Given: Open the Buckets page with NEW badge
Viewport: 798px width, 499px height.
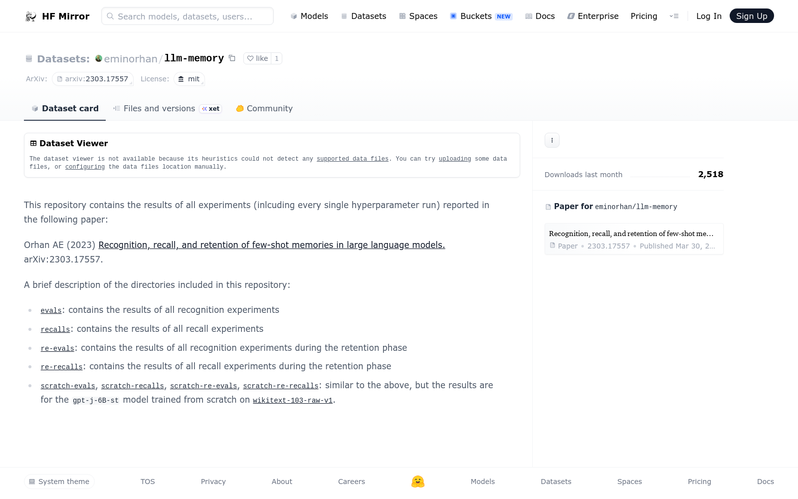Looking at the screenshot, I should [x=481, y=16].
